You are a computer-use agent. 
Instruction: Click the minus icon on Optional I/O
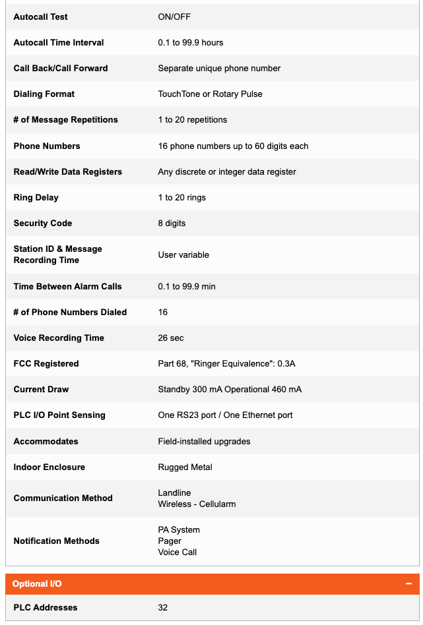click(x=408, y=584)
